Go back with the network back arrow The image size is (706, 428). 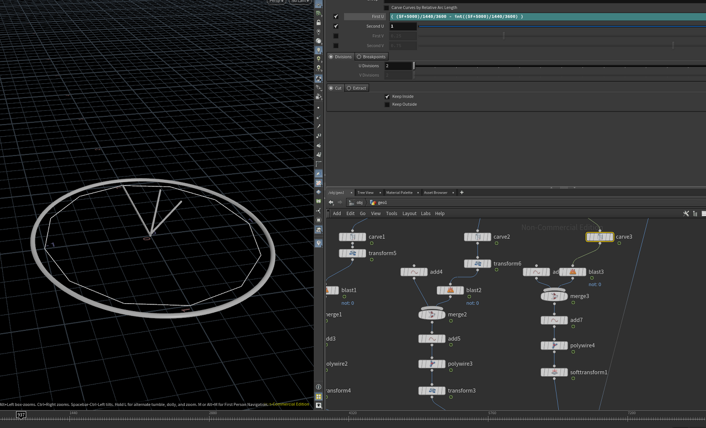tap(331, 202)
